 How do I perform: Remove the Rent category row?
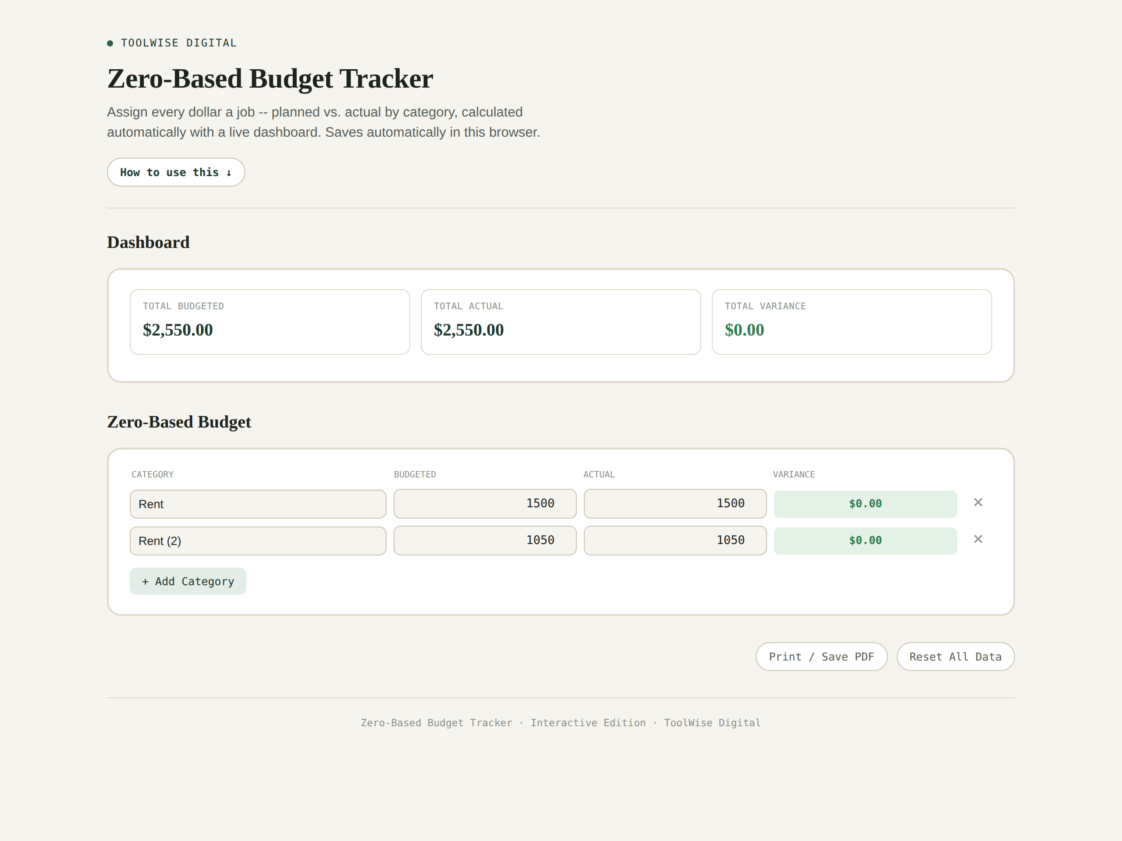pyautogui.click(x=978, y=502)
